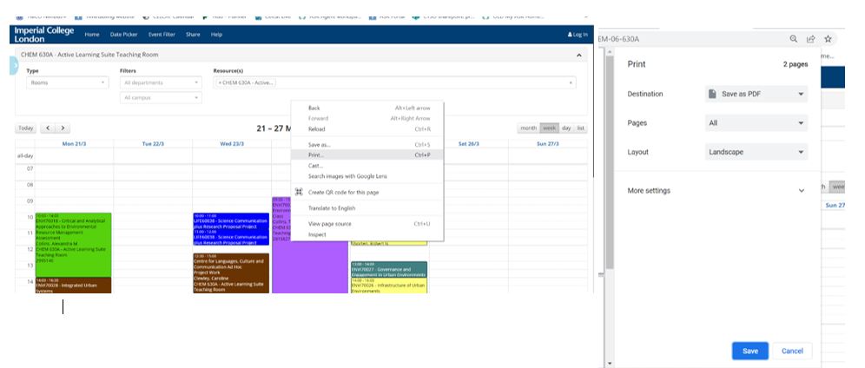Select Print... from the context menu
Screen dimensions: 865x368
pyautogui.click(x=316, y=154)
